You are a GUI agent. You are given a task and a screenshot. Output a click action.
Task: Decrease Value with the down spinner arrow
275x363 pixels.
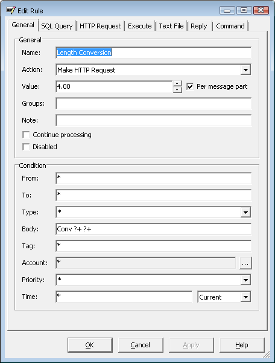click(177, 89)
